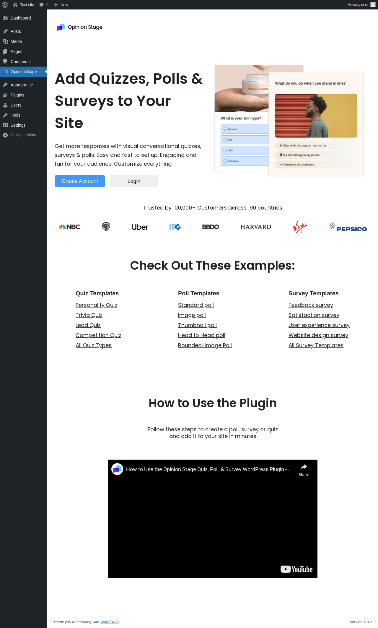
Task: Click the Harvard logo
Action: click(256, 227)
